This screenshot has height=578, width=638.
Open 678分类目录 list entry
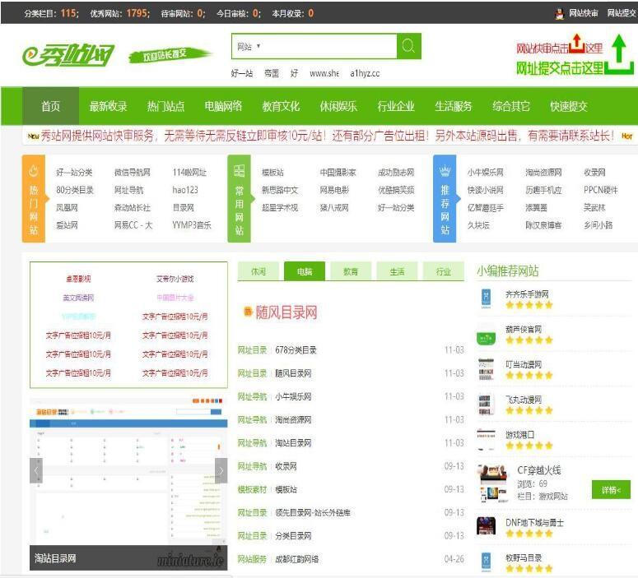[296, 350]
